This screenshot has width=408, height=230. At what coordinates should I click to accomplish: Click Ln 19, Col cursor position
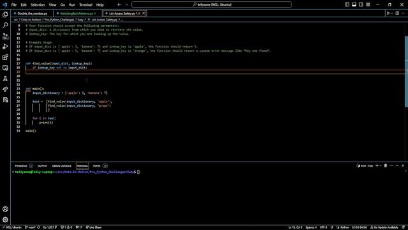coord(295,227)
